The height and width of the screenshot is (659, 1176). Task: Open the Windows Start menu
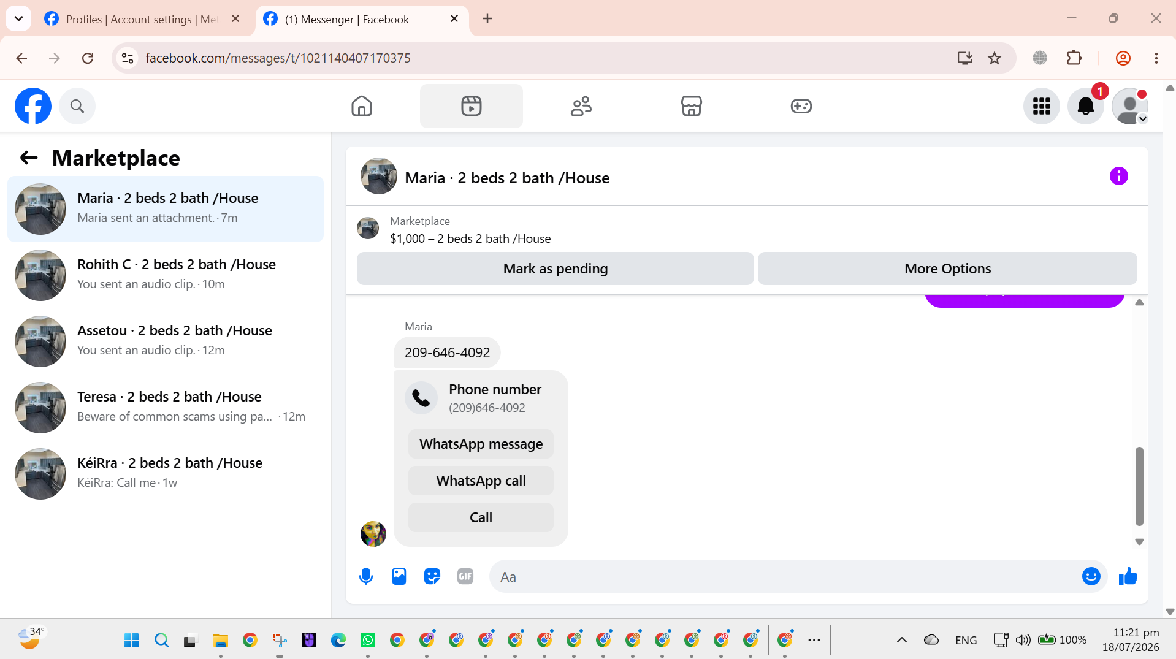click(x=131, y=641)
